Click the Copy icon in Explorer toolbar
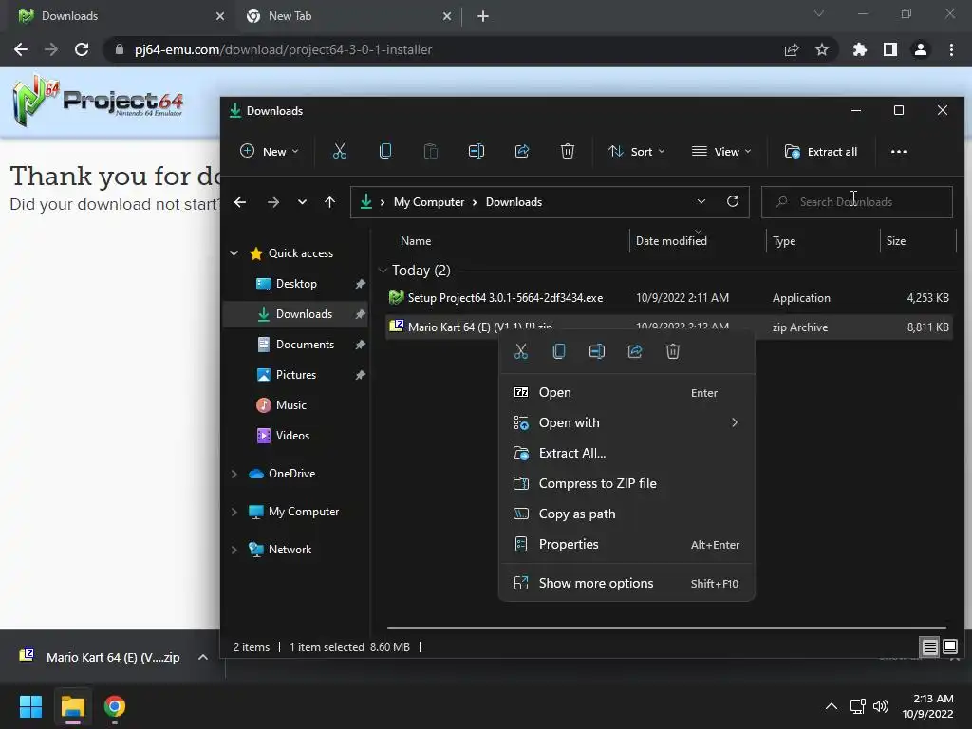This screenshot has width=972, height=729. tap(385, 151)
